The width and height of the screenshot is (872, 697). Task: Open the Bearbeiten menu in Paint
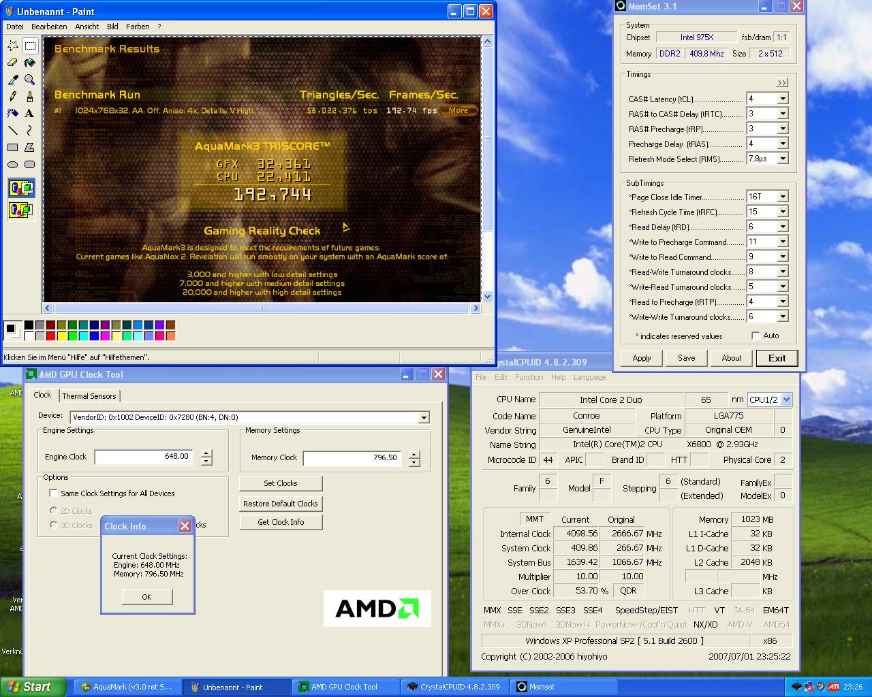point(49,27)
